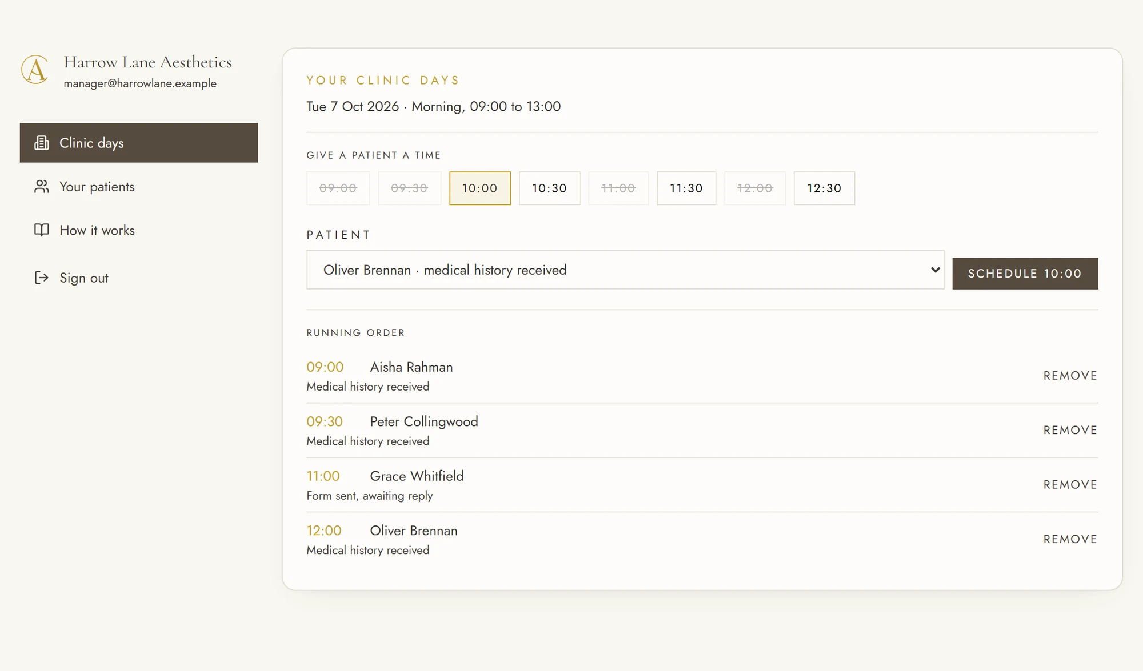
Task: Remove Oliver Brennan's 12:00 appointment
Action: 1070,539
